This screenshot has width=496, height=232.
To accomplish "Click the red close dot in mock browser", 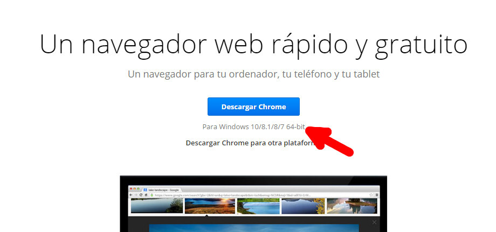I will (131, 189).
